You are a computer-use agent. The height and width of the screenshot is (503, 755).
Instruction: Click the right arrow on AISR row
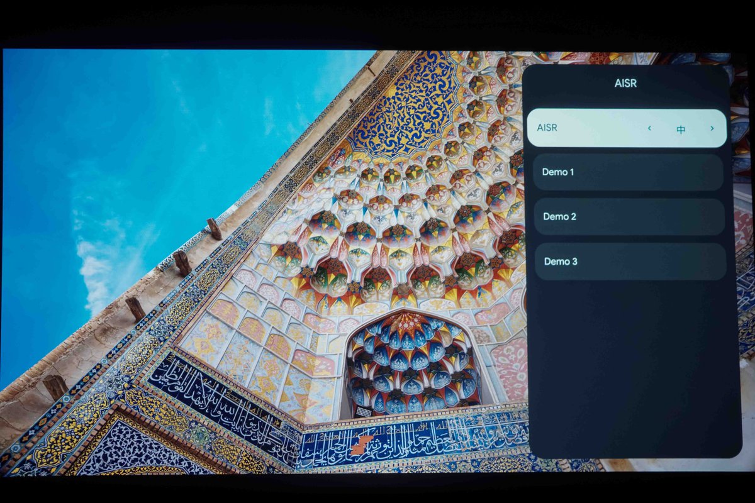coord(712,128)
